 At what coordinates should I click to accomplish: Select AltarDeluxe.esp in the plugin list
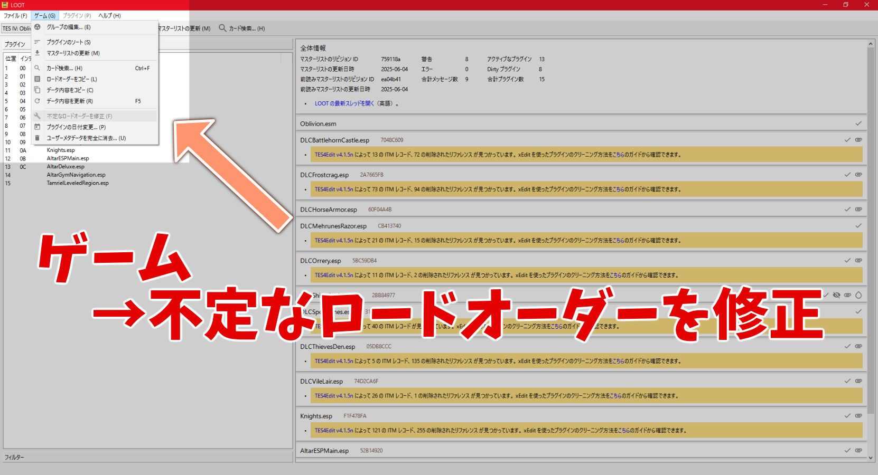(66, 167)
